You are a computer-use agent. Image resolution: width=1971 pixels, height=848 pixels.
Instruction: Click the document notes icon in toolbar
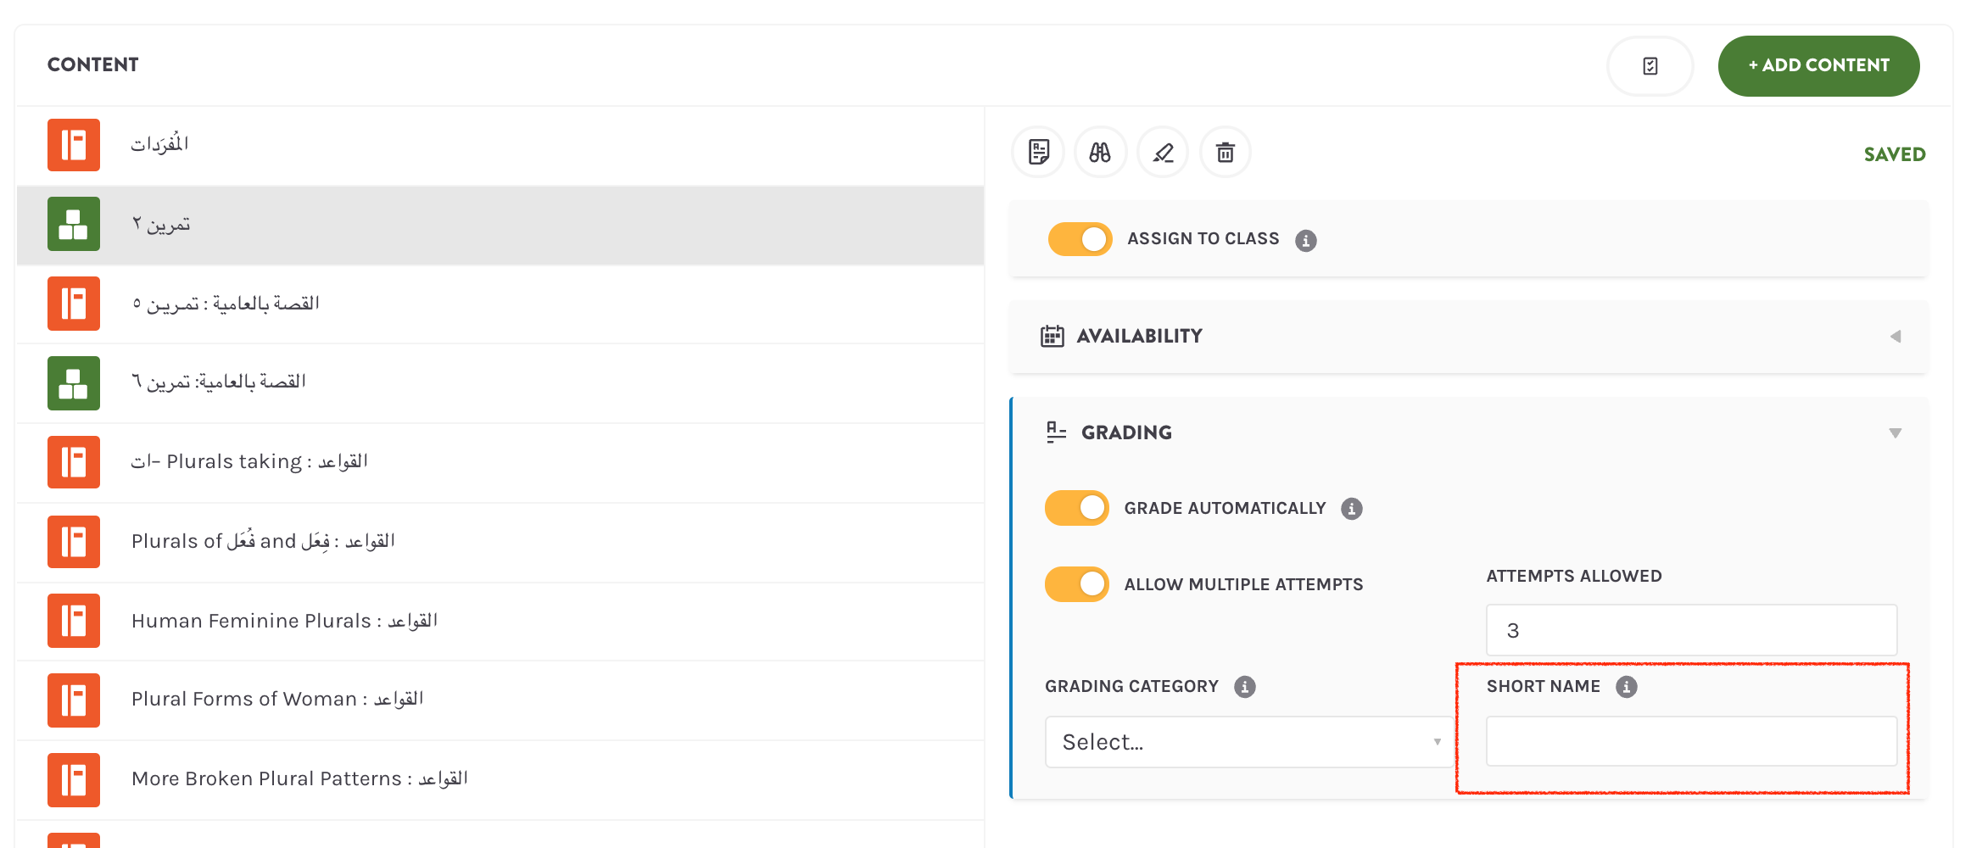[x=1038, y=153]
